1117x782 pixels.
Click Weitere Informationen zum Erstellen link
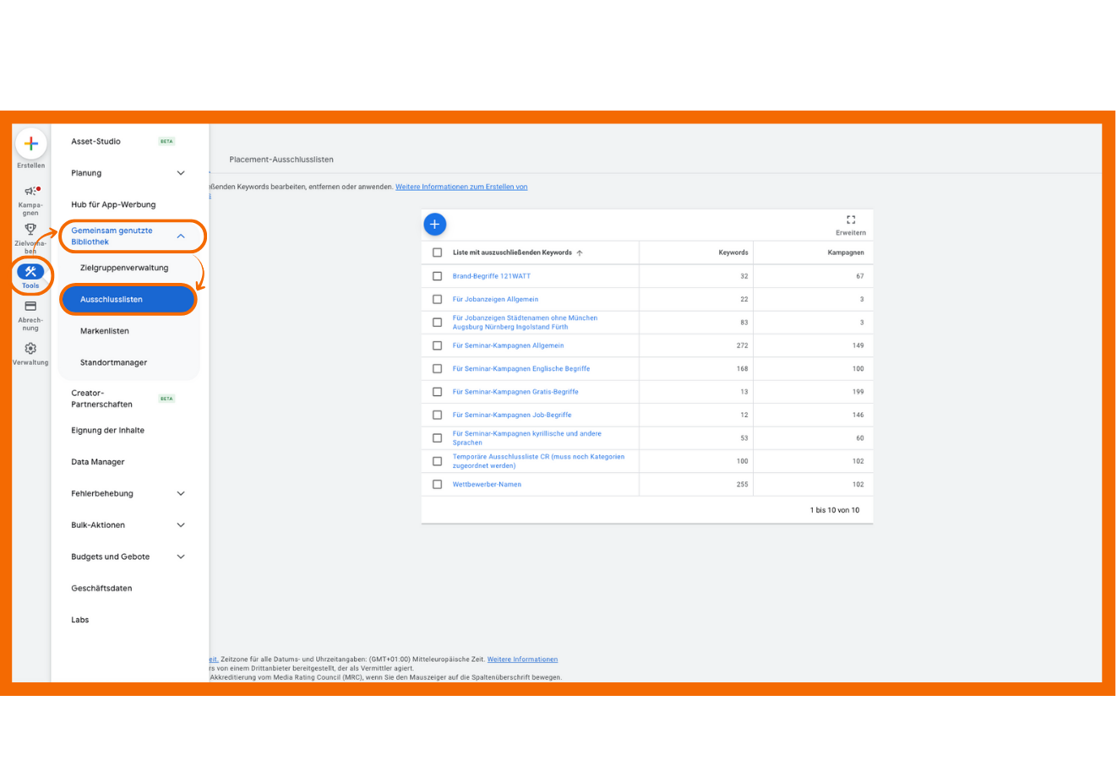(x=461, y=187)
